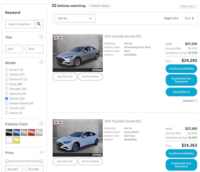Click the $24,363 price text
This screenshot has width=200, height=172.
pos(189,145)
